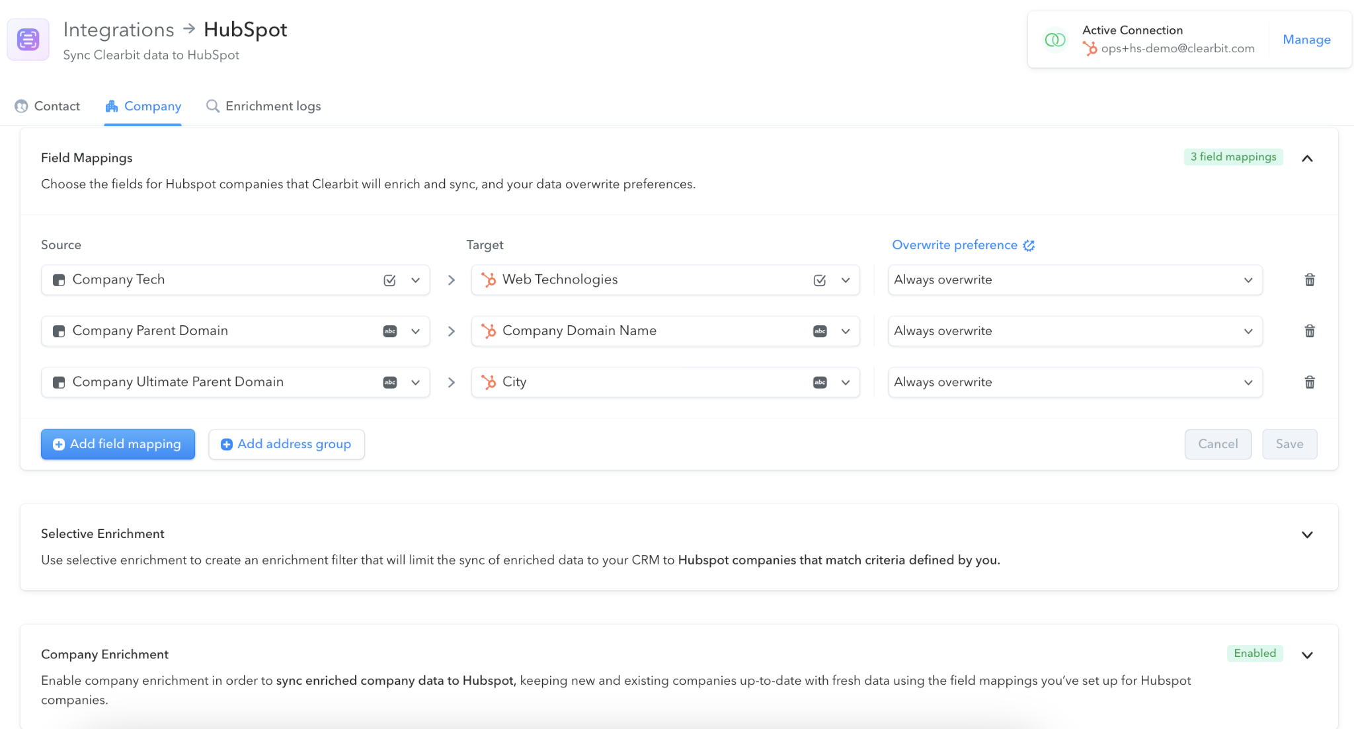
Task: Click the HubSpot page title
Action: click(245, 30)
